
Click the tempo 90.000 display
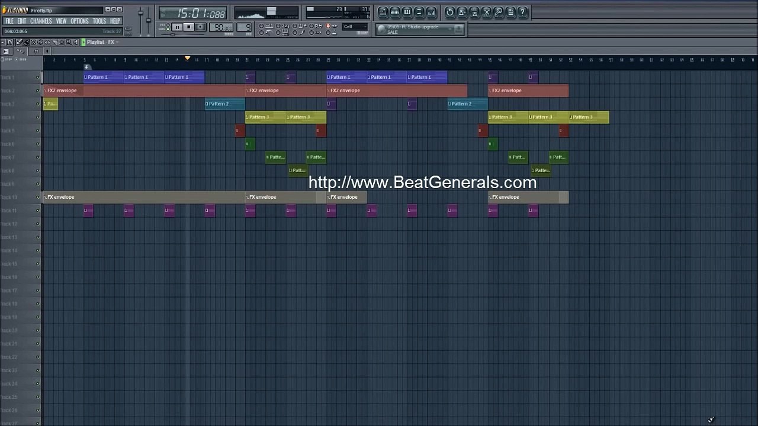pos(221,27)
